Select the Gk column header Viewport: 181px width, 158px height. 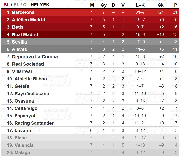tap(161, 5)
